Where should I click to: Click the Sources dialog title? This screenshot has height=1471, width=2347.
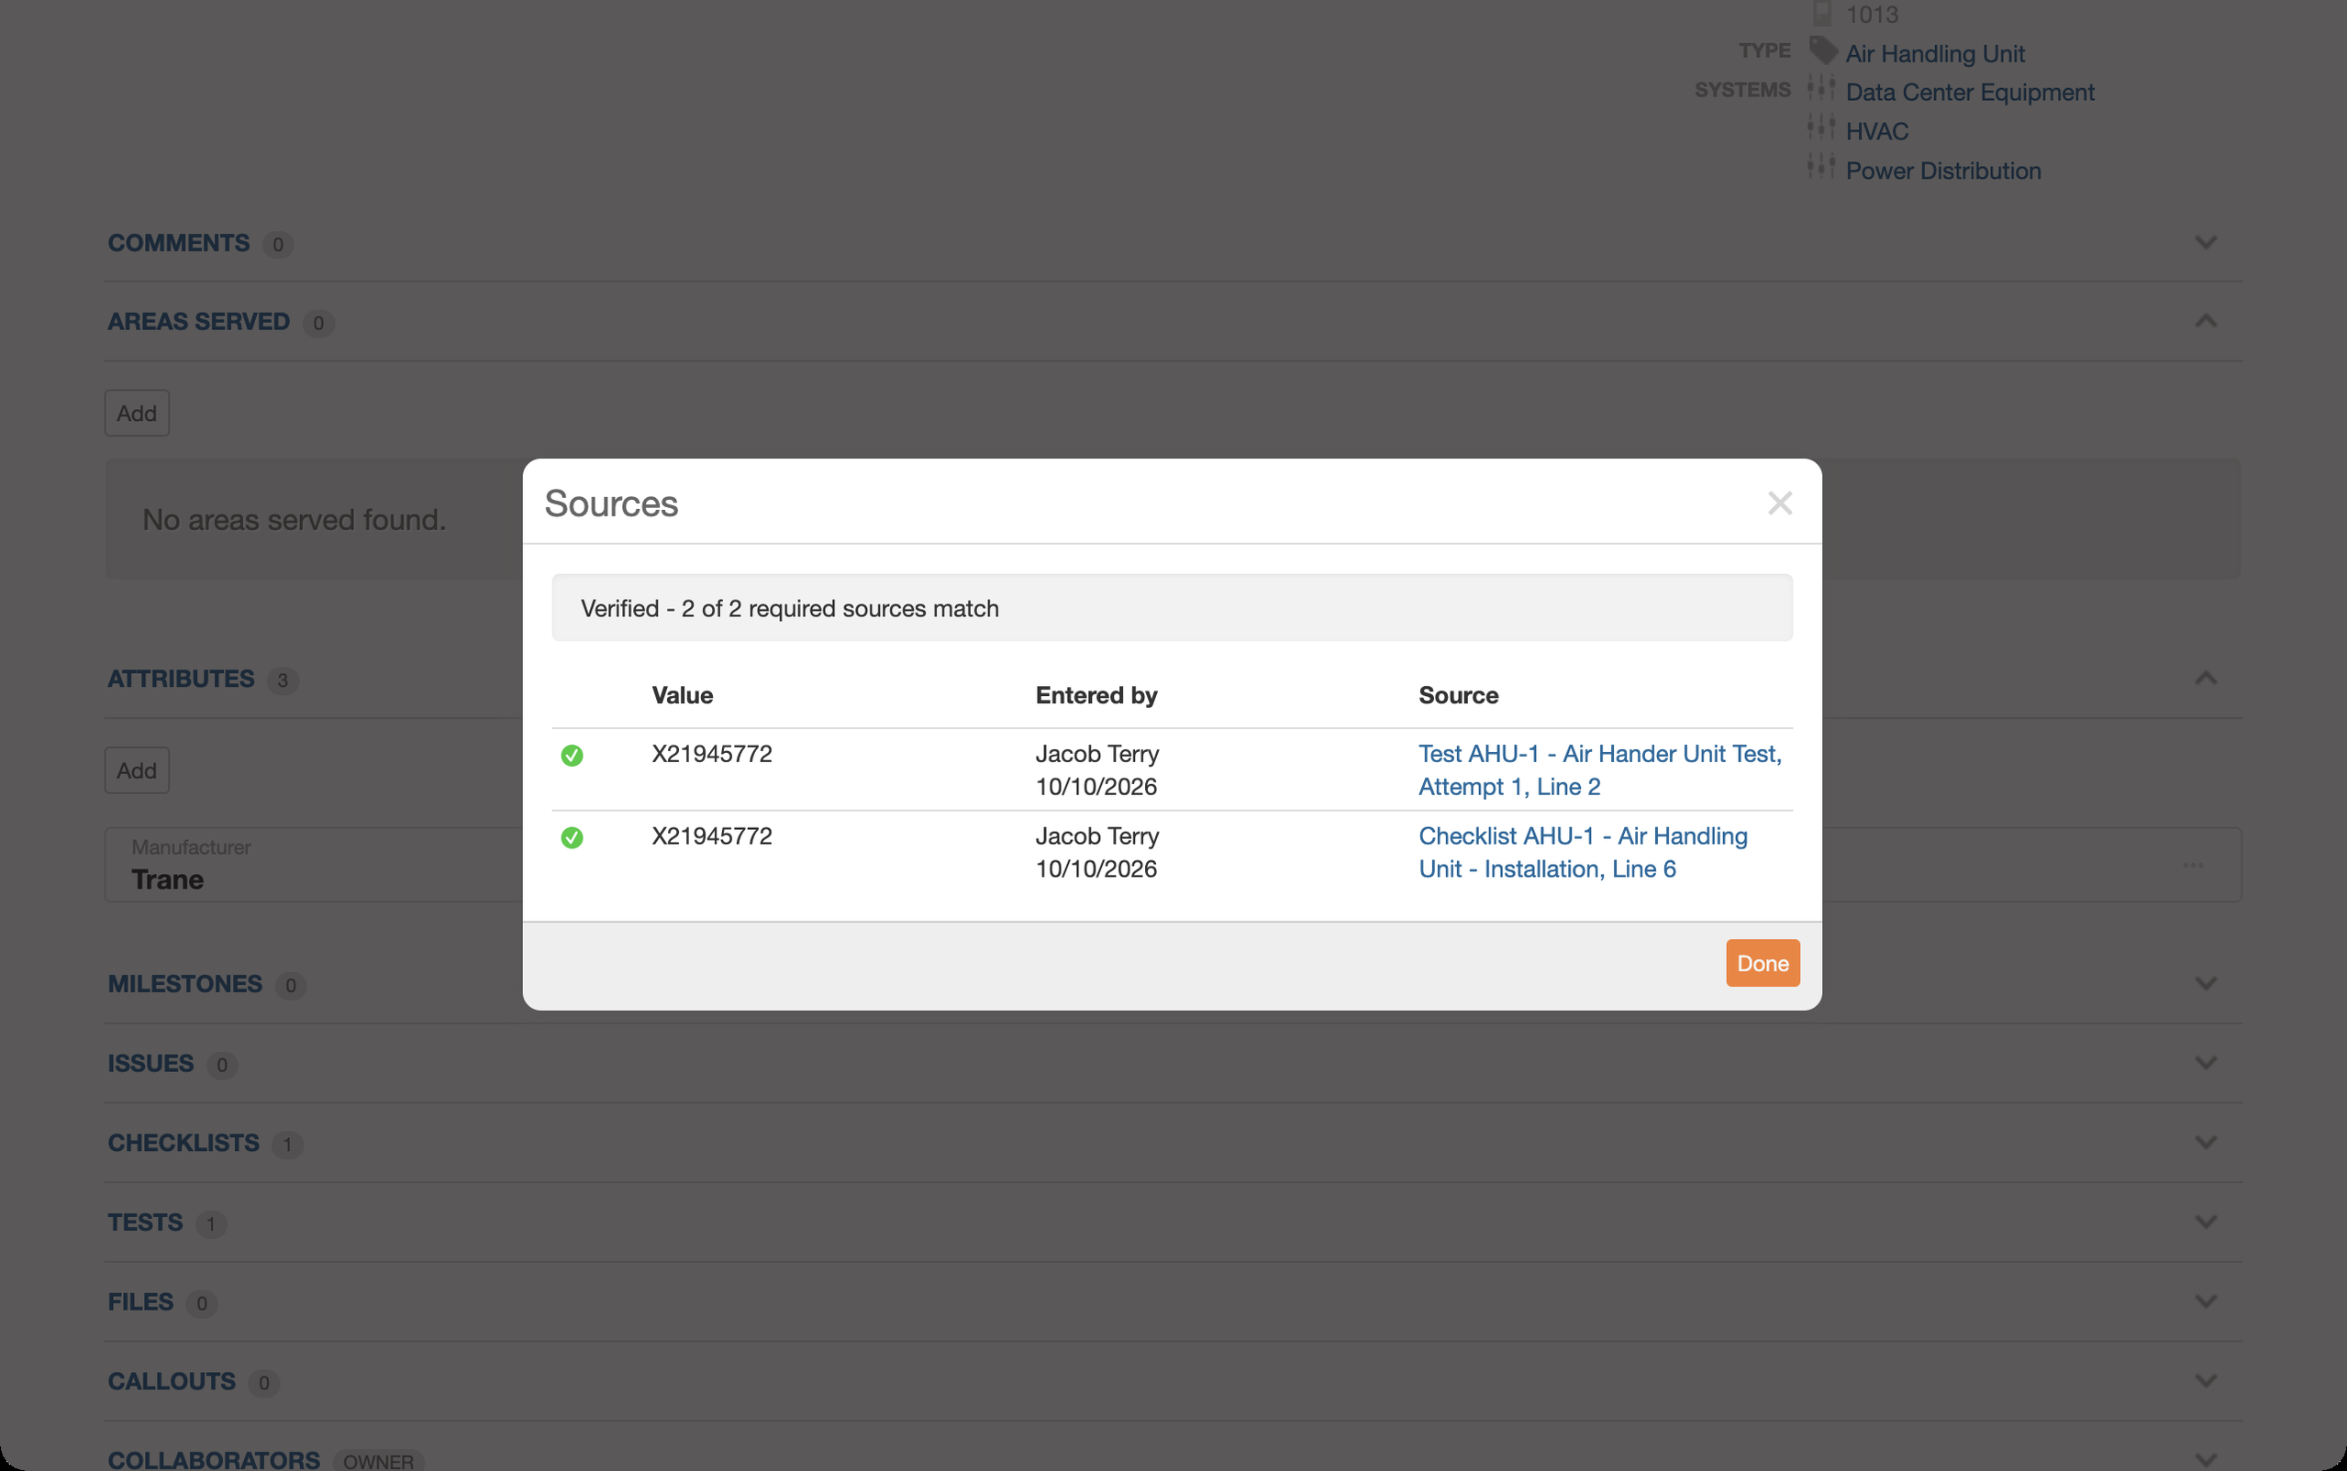click(611, 504)
